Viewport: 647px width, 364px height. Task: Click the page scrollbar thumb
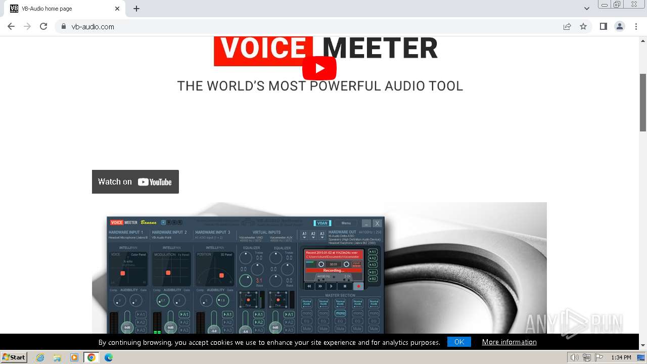643,102
